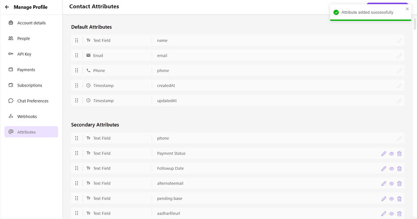Screen dimensions: 417x219
Task: Edit the Followup Date attribute
Action: [x=383, y=169]
